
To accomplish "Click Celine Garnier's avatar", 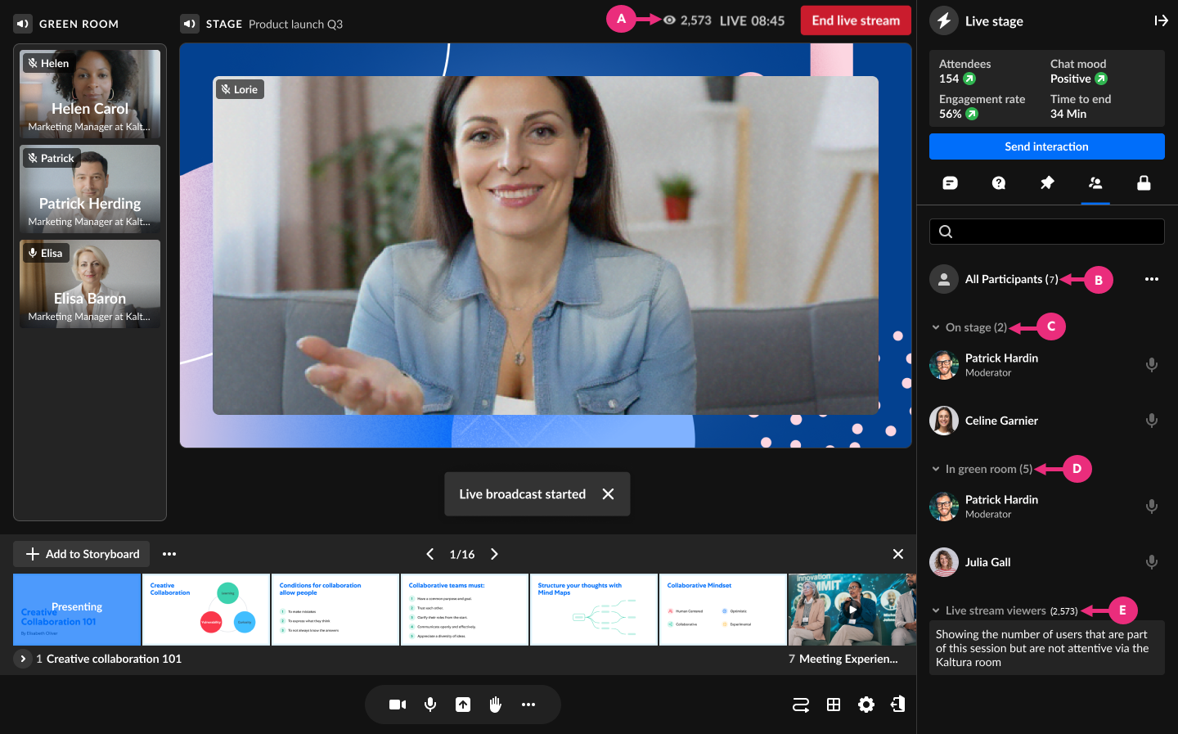I will click(944, 421).
